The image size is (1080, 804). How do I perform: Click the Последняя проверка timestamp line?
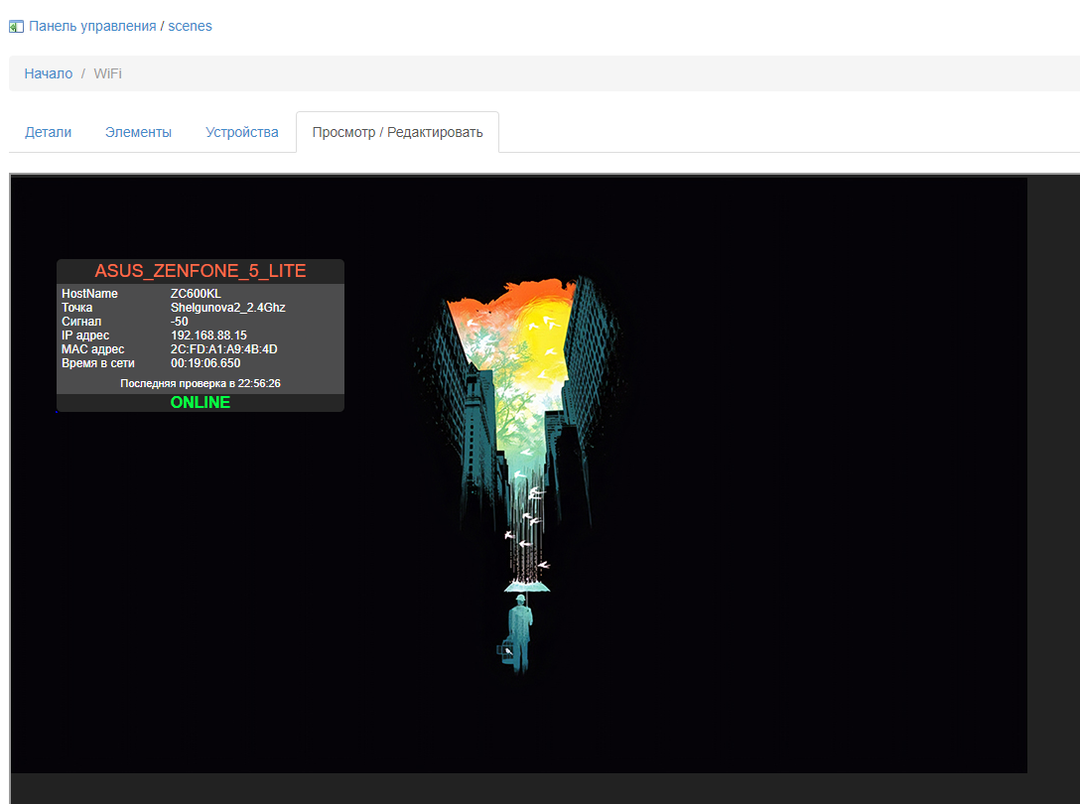201,383
